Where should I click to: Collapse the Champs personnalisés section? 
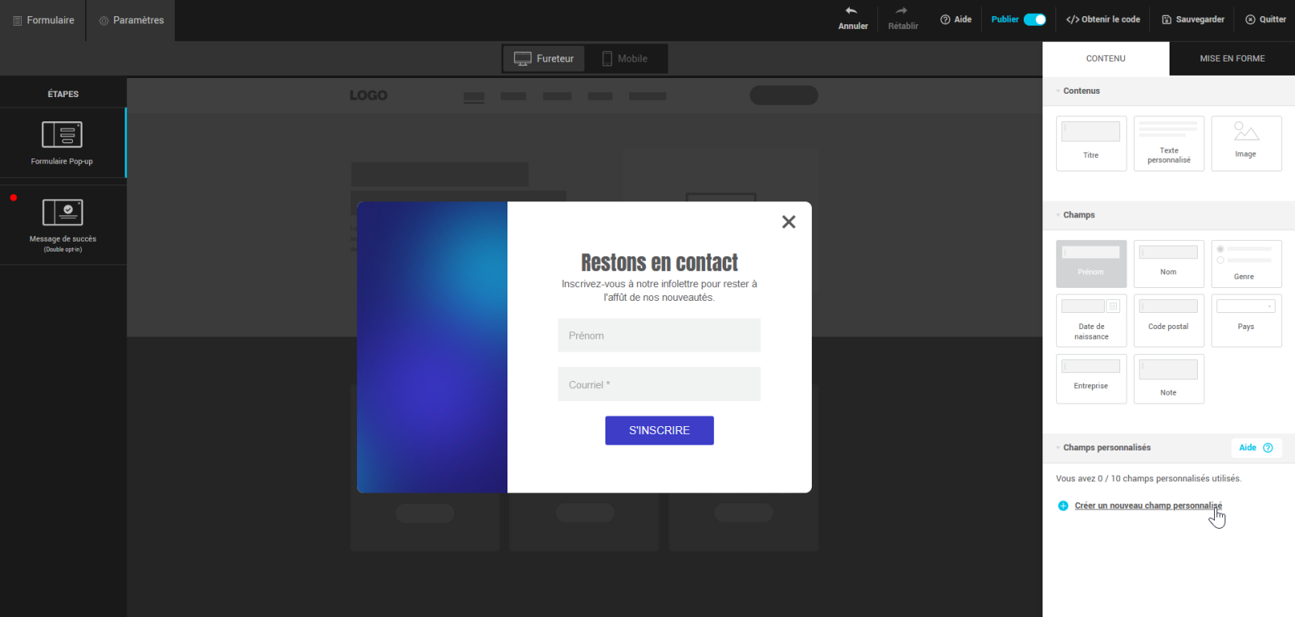pyautogui.click(x=1058, y=448)
